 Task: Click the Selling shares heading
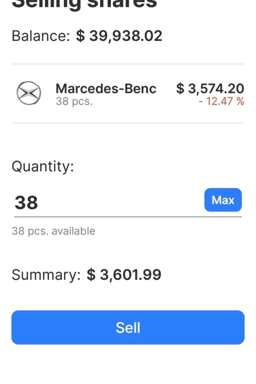pos(84,3)
